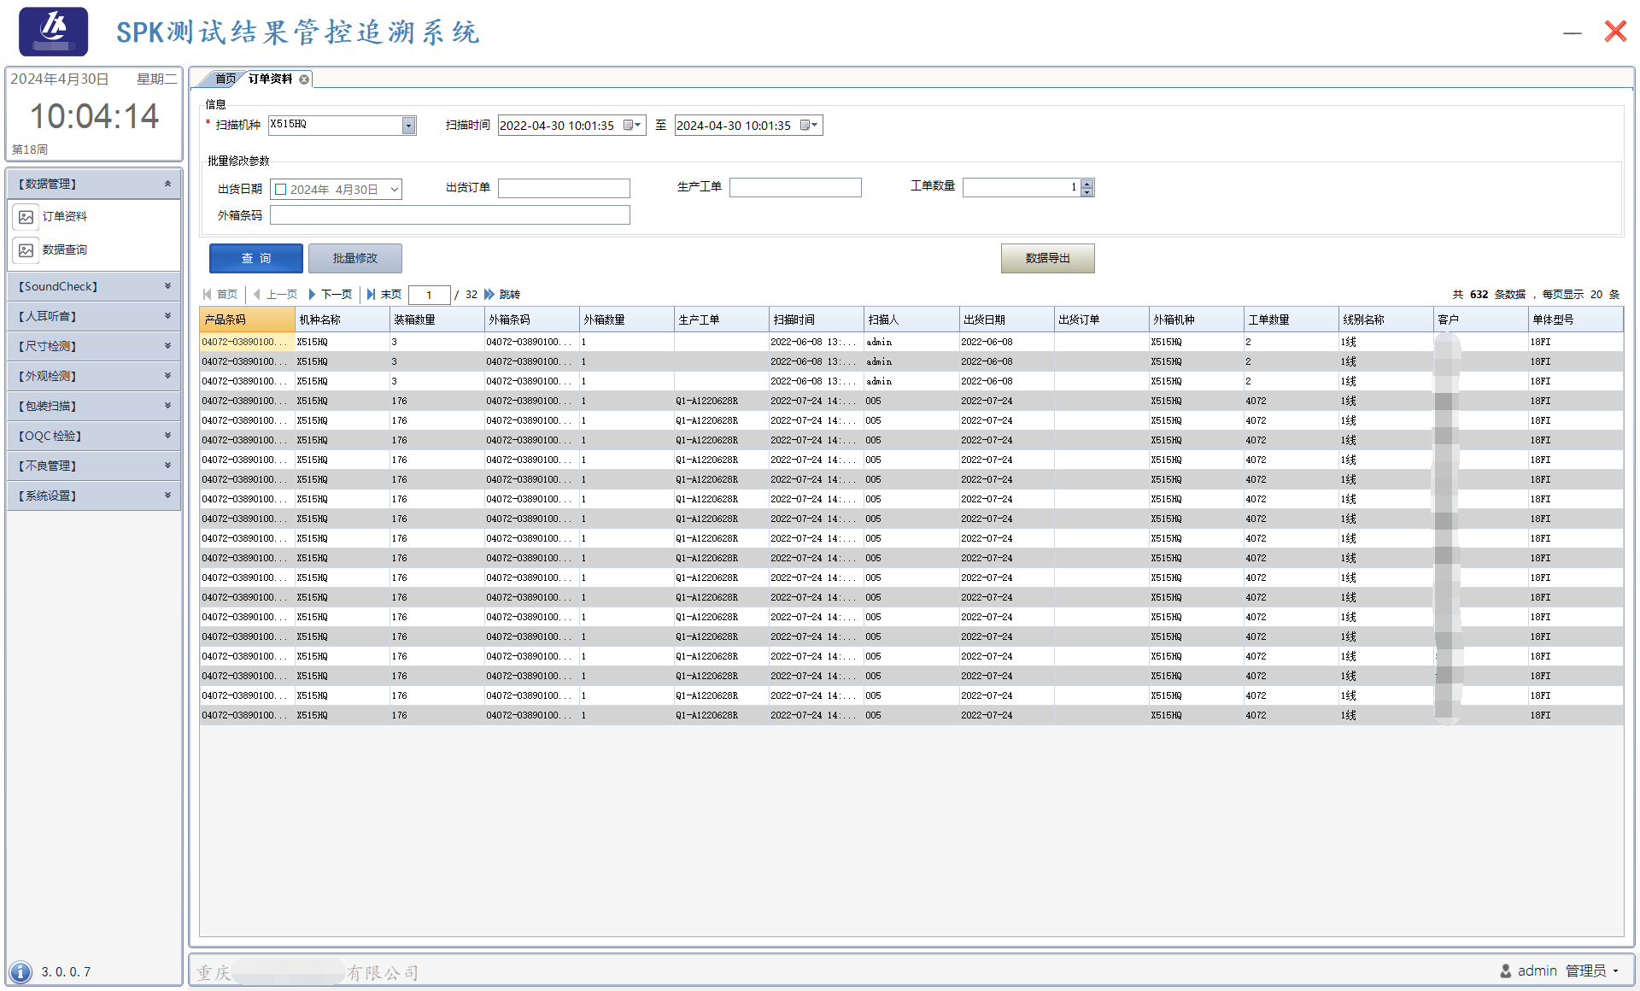The image size is (1640, 991).
Task: Open the end scan time calendar picker
Action: click(809, 126)
